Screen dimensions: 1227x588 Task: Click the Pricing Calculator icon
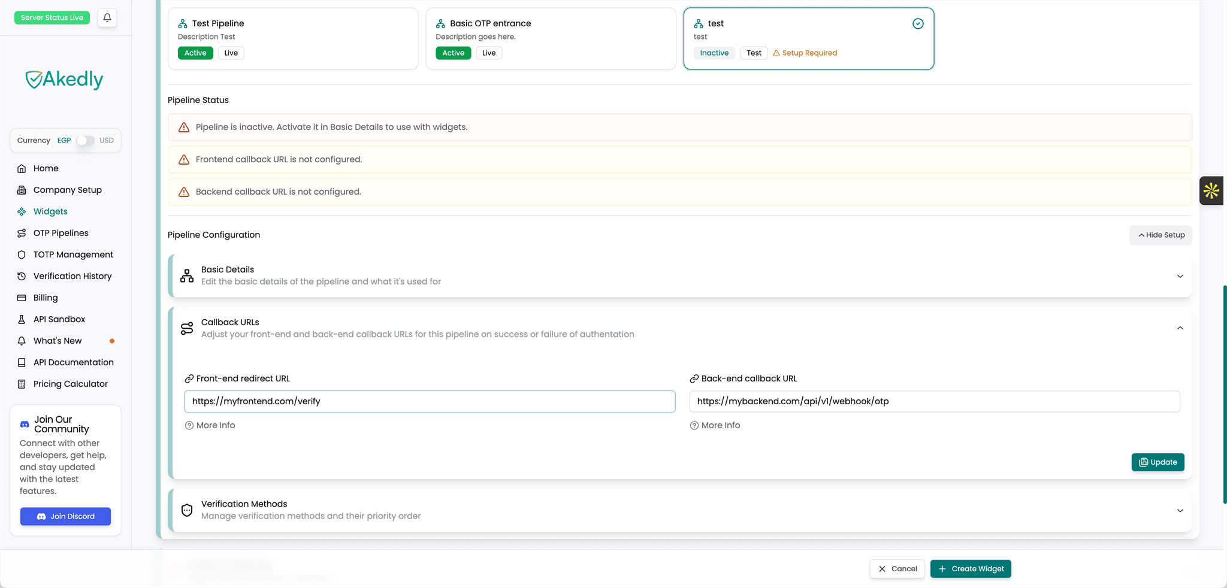pos(22,384)
